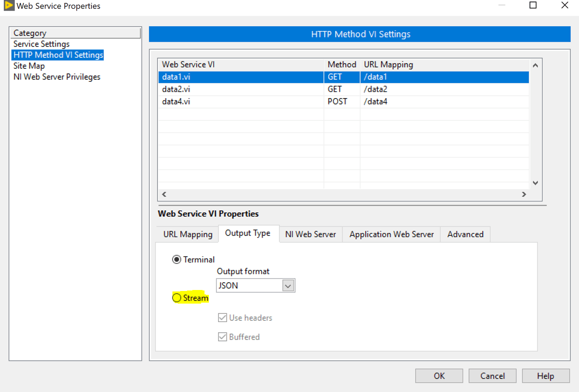Select the Terminal radio button
Viewport: 579px width, 392px height.
click(x=177, y=259)
